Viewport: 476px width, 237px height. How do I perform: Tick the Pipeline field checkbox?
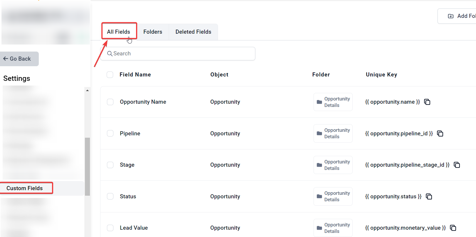click(x=110, y=134)
